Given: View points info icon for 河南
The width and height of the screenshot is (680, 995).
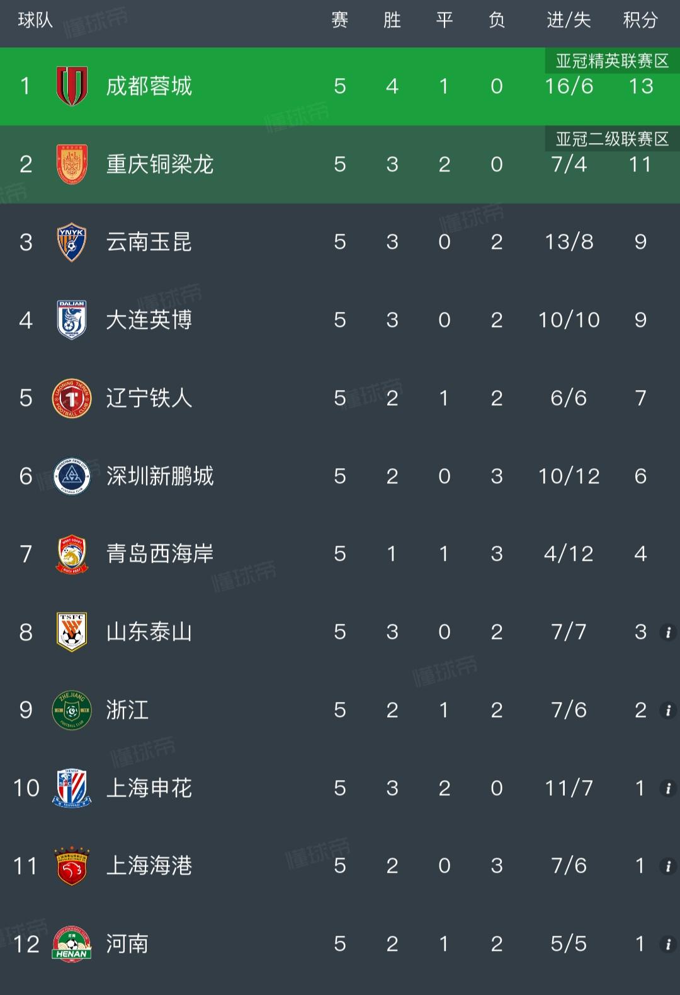Looking at the screenshot, I should coord(667,944).
